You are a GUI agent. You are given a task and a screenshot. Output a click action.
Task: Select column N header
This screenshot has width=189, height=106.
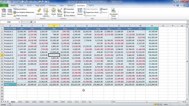152,26
